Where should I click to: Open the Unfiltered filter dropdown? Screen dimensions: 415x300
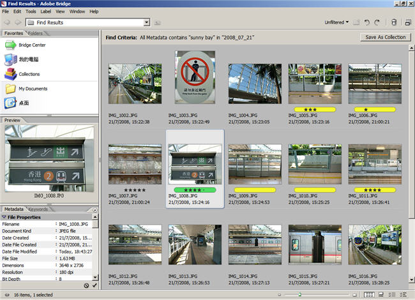click(x=336, y=23)
